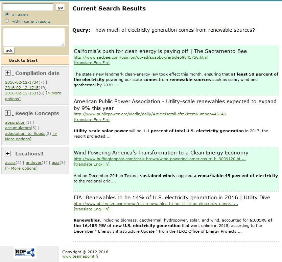Focus the search text field
This screenshot has width=282, height=262.
tap(28, 7)
